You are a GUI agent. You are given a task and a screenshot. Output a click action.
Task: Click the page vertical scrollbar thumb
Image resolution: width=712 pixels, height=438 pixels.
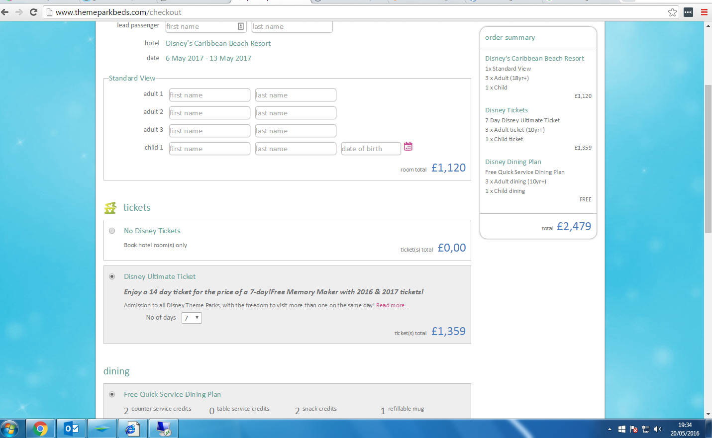(x=708, y=159)
